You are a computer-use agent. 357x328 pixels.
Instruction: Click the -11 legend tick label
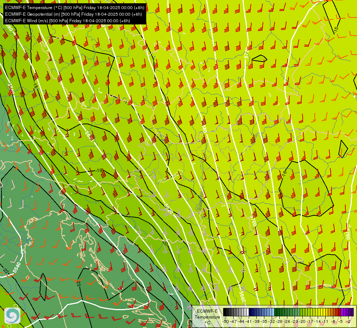click(325, 321)
